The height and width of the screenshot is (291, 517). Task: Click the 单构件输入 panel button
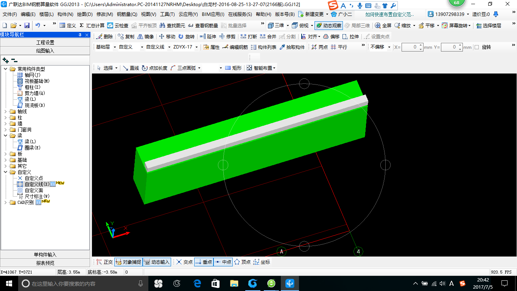coord(45,255)
